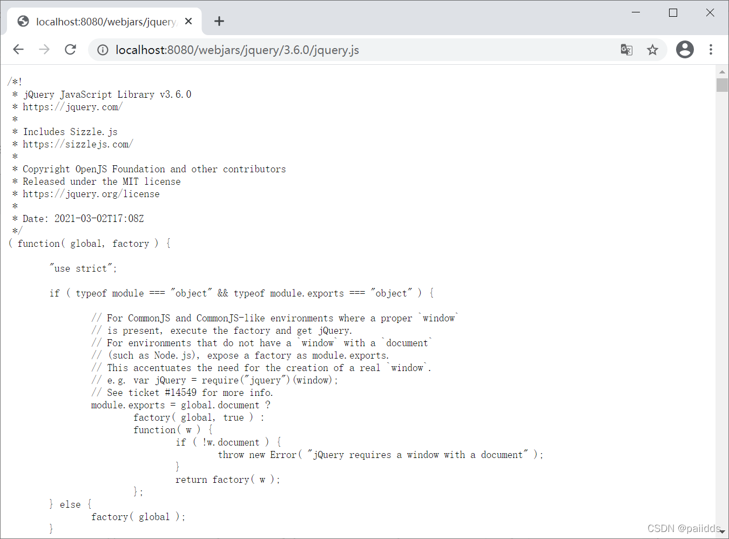
Task: Click the "is present, execute the factory" comment
Action: point(221,331)
